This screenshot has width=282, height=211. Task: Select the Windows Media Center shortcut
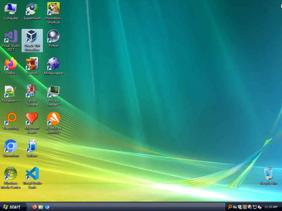(11, 178)
